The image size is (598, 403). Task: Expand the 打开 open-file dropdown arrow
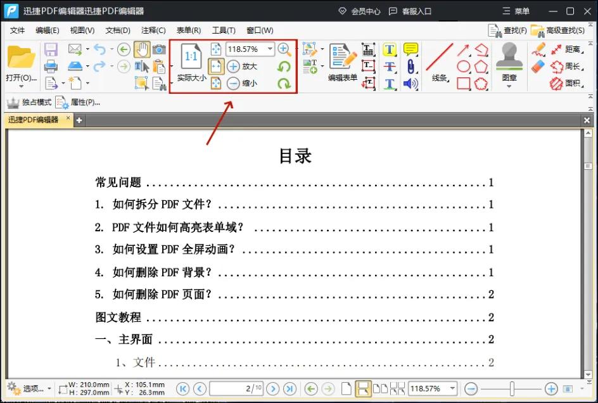[21, 86]
